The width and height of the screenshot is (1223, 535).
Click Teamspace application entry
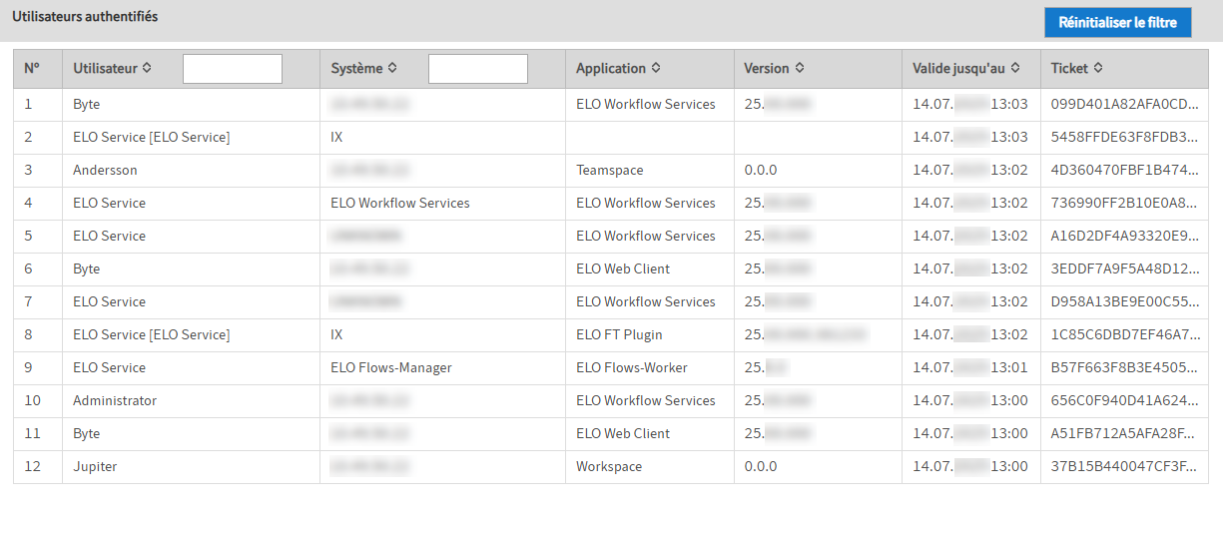(x=609, y=171)
